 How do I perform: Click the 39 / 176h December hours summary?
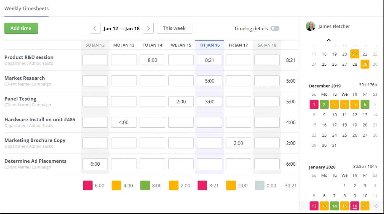(x=368, y=85)
